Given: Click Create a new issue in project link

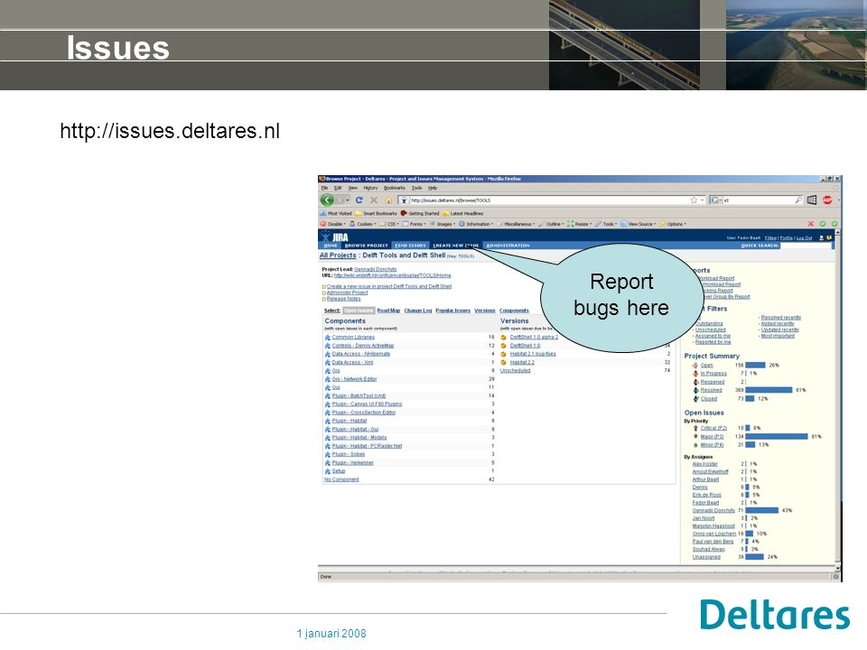Looking at the screenshot, I should (389, 286).
